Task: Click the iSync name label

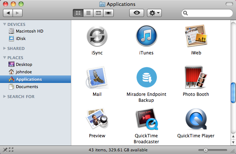Action: (x=97, y=53)
